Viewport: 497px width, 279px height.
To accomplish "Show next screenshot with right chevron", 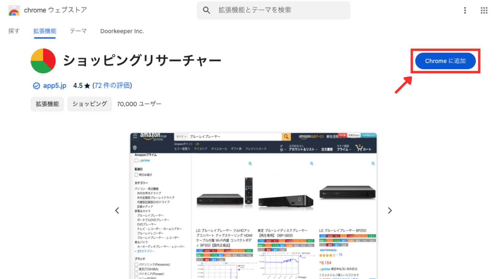I will pos(390,210).
